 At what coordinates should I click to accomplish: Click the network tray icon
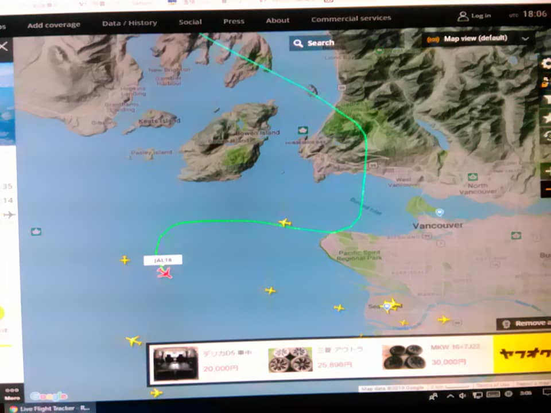(477, 395)
